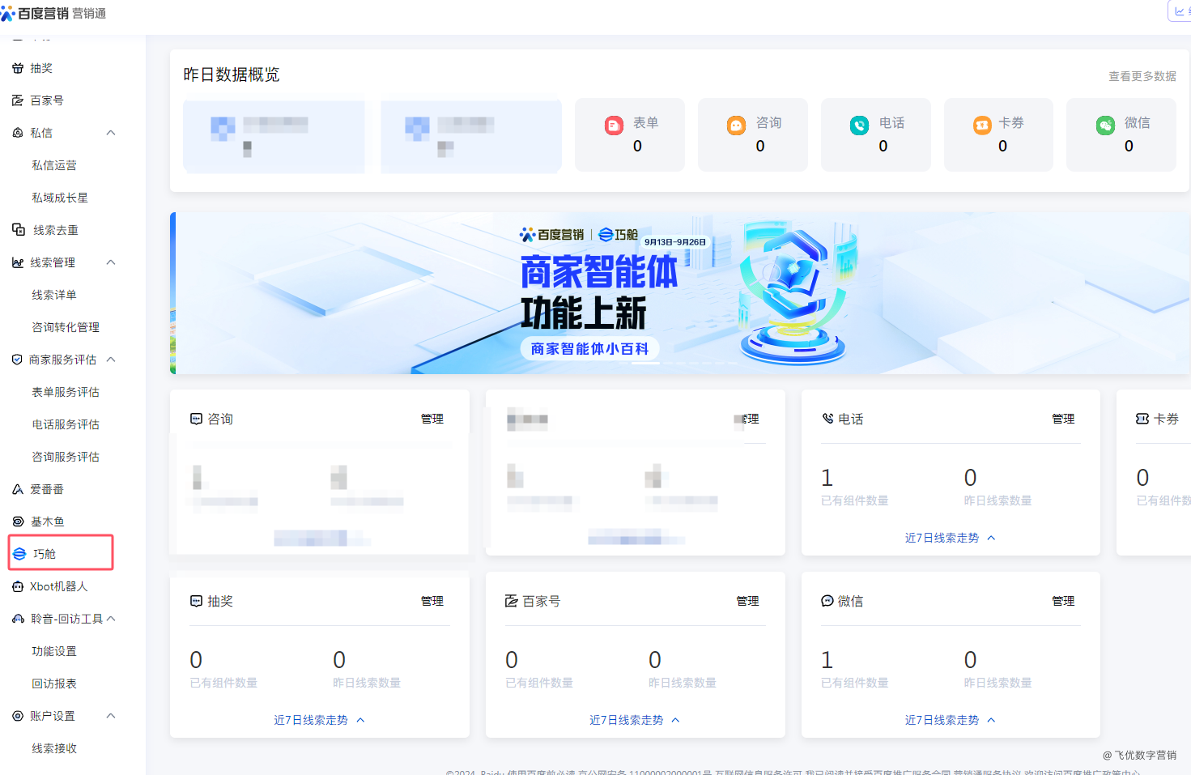Click the 昨日数据概览 heading
Viewport: 1191px width, 775px height.
coord(232,75)
